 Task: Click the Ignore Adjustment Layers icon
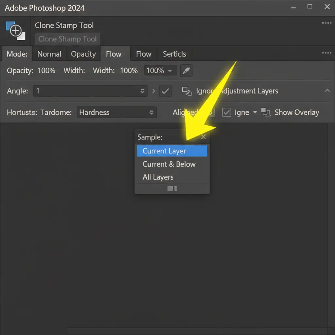pos(186,91)
